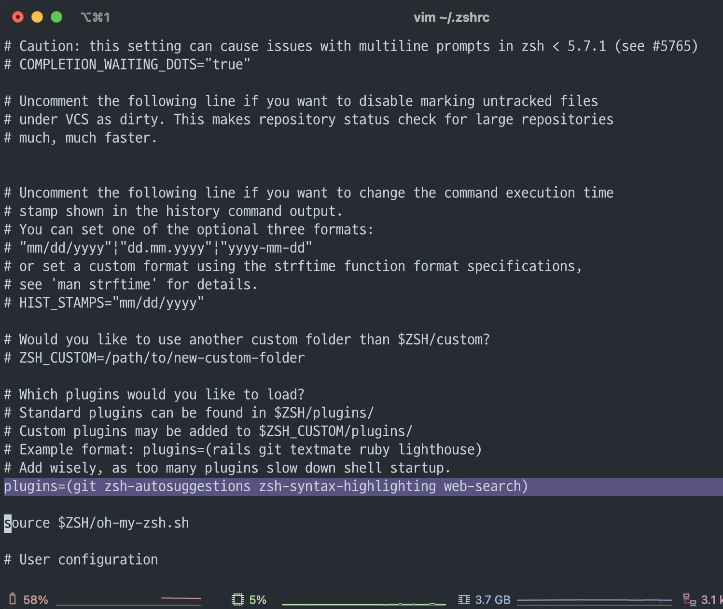Viewport: 723px width, 609px height.
Task: Click the 3.7 GB memory value
Action: (493, 600)
